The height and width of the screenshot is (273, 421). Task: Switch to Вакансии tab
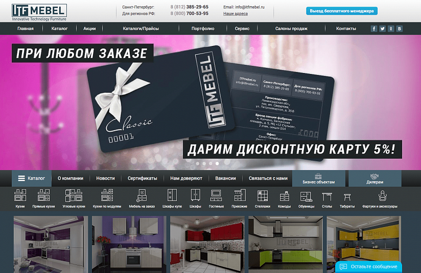point(225,178)
